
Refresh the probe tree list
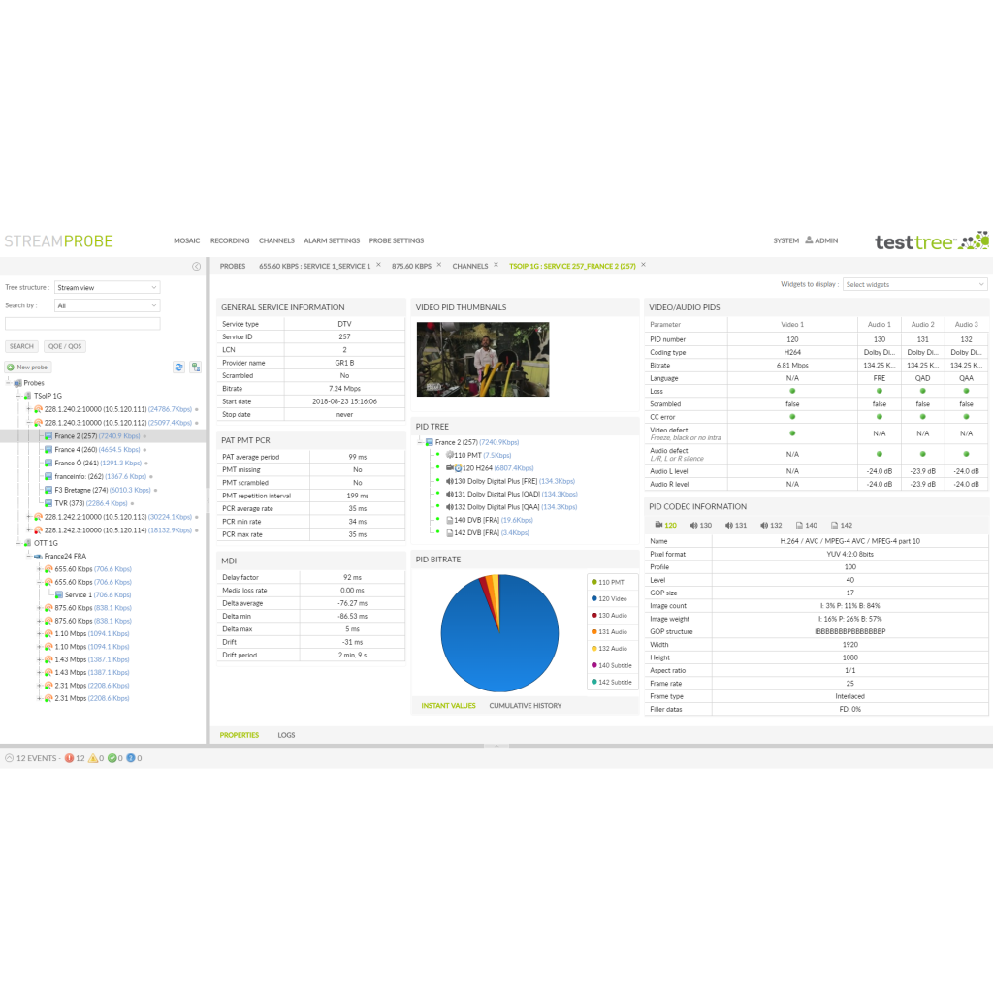click(x=179, y=368)
